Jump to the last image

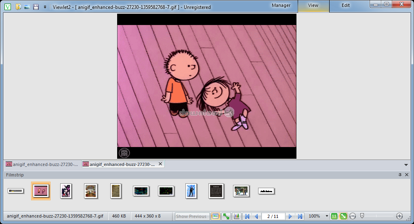click(300, 216)
